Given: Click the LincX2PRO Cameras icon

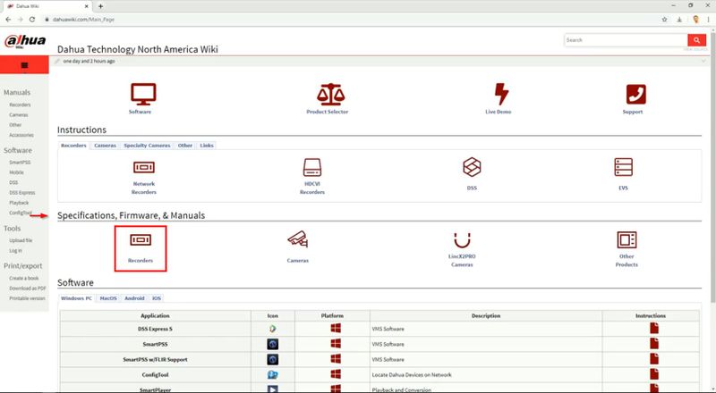Looking at the screenshot, I should pyautogui.click(x=462, y=240).
